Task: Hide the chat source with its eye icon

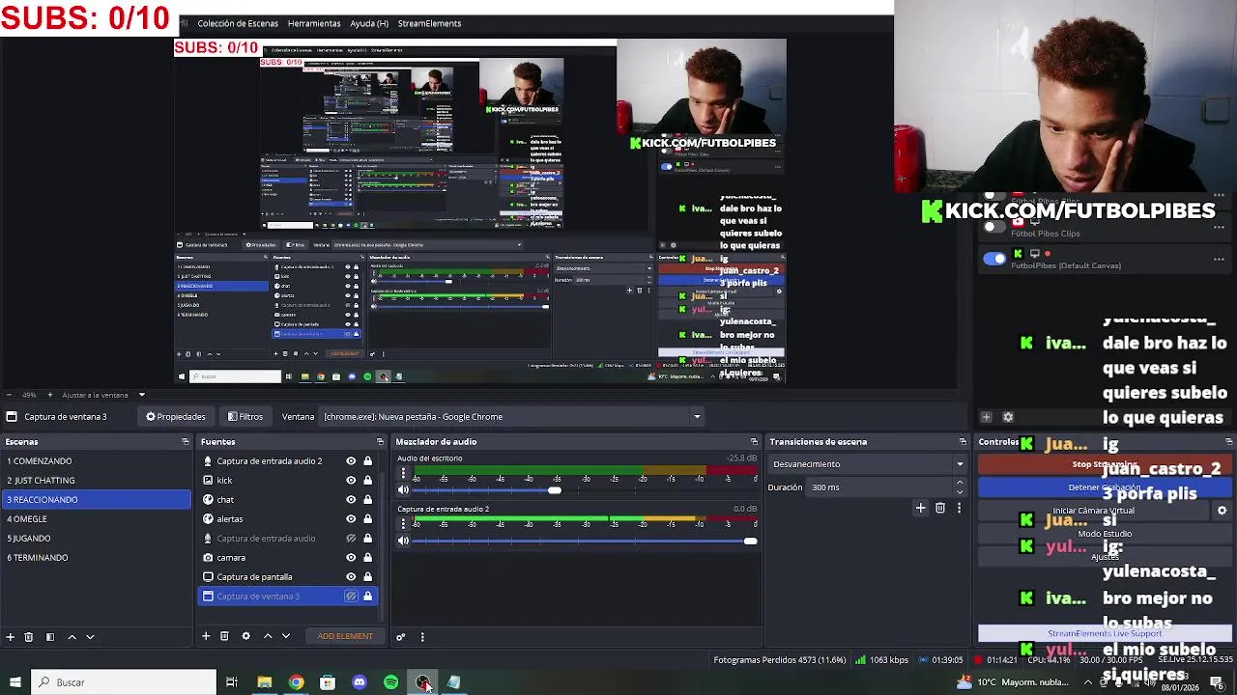Action: [x=351, y=500]
